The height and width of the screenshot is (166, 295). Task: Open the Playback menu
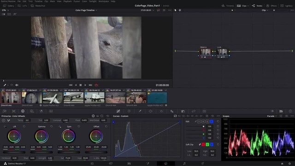point(67,1)
